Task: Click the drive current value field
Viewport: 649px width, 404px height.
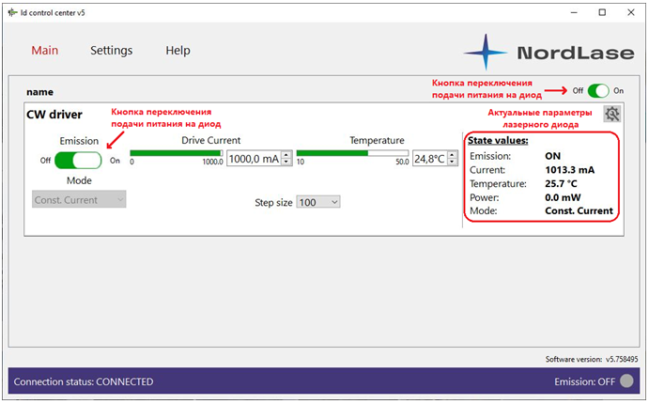Action: pyautogui.click(x=254, y=159)
